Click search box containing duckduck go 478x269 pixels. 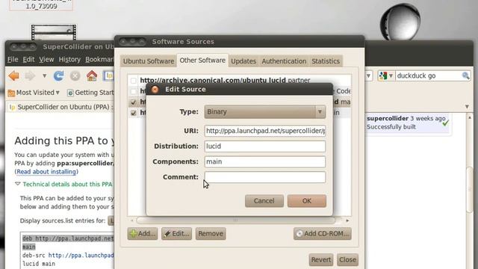pyautogui.click(x=429, y=75)
